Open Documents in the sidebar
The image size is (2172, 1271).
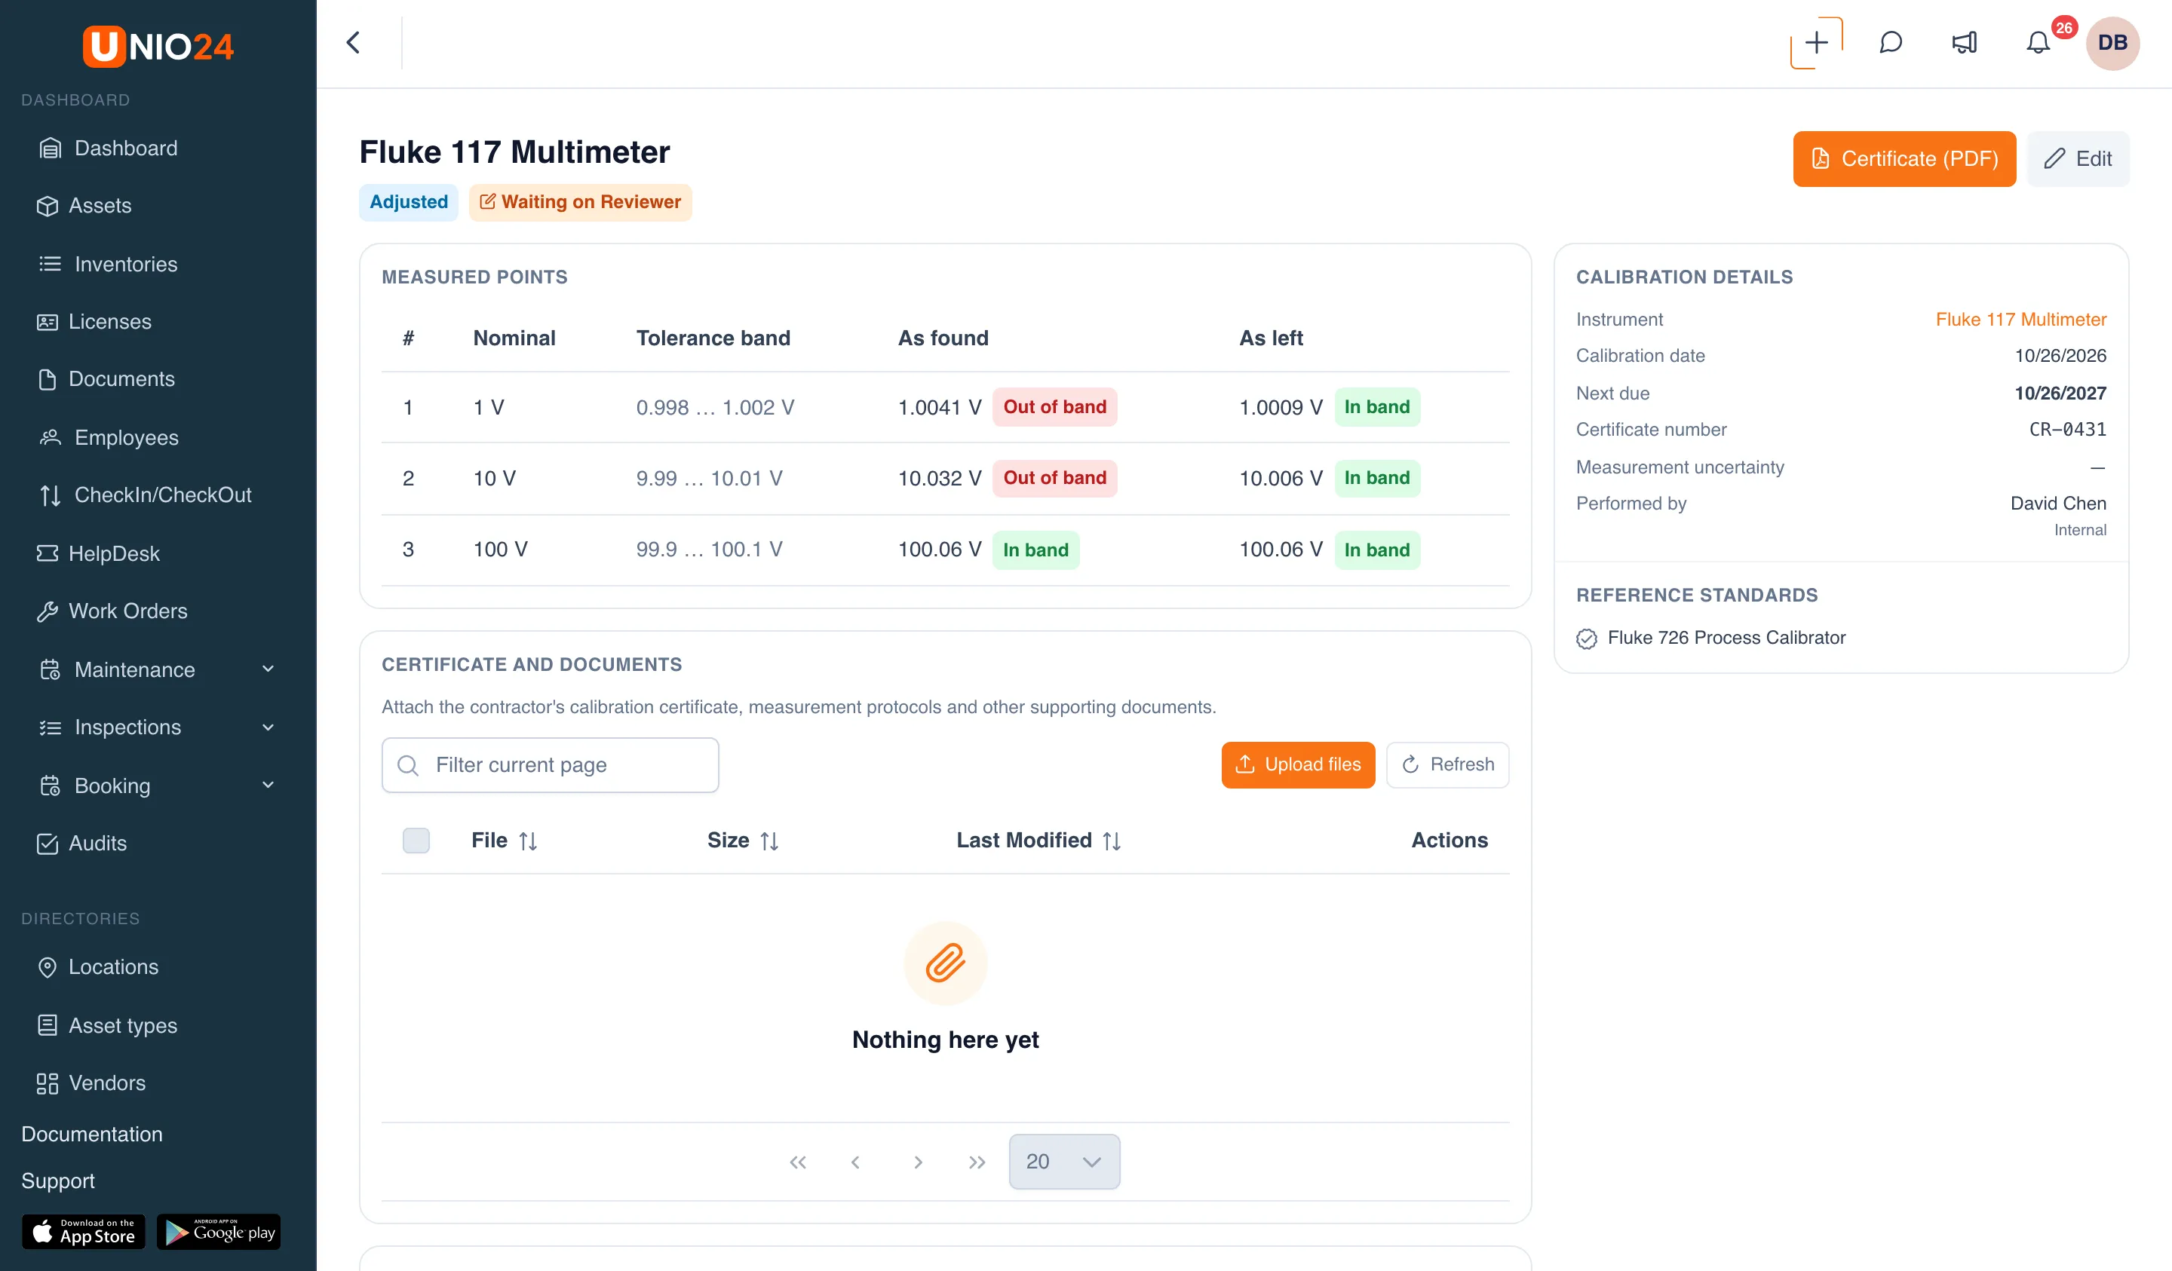click(106, 379)
